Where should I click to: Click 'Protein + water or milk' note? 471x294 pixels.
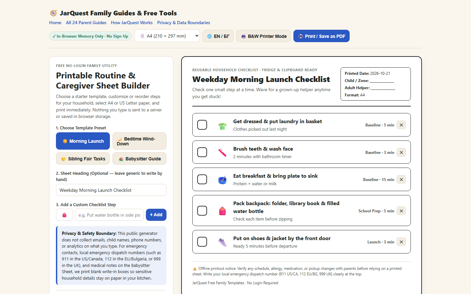click(255, 184)
